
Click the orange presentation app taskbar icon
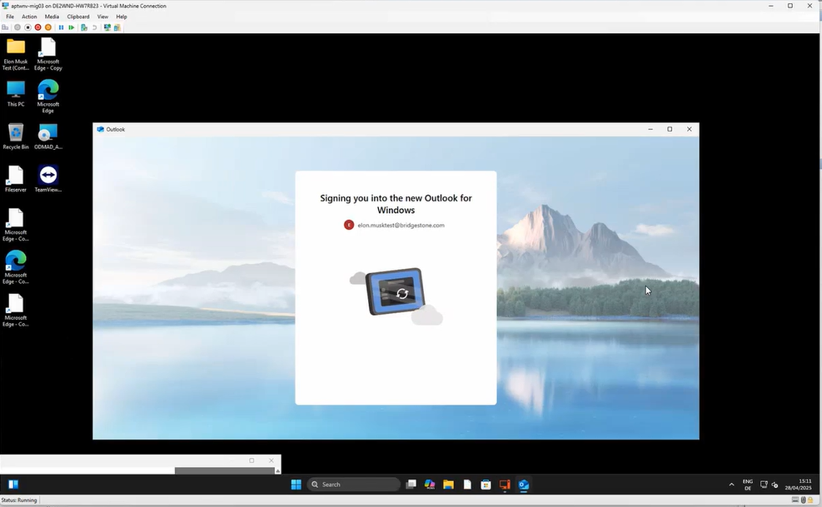pos(505,485)
